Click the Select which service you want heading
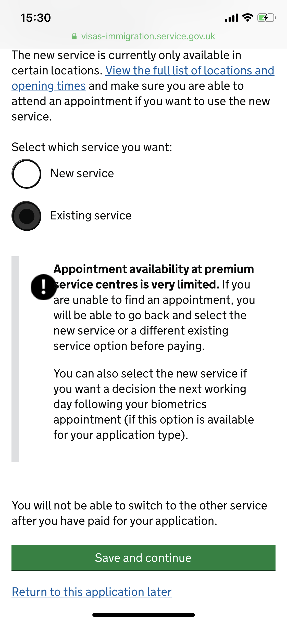The height and width of the screenshot is (623, 287). 92,147
